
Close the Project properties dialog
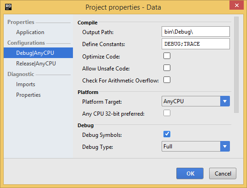click(x=236, y=6)
